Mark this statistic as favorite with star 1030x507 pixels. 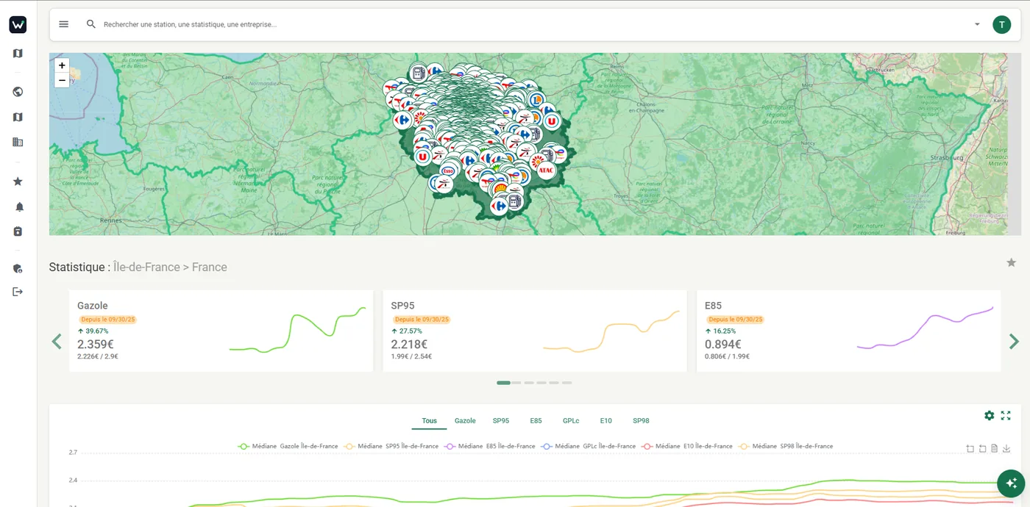pyautogui.click(x=1011, y=262)
